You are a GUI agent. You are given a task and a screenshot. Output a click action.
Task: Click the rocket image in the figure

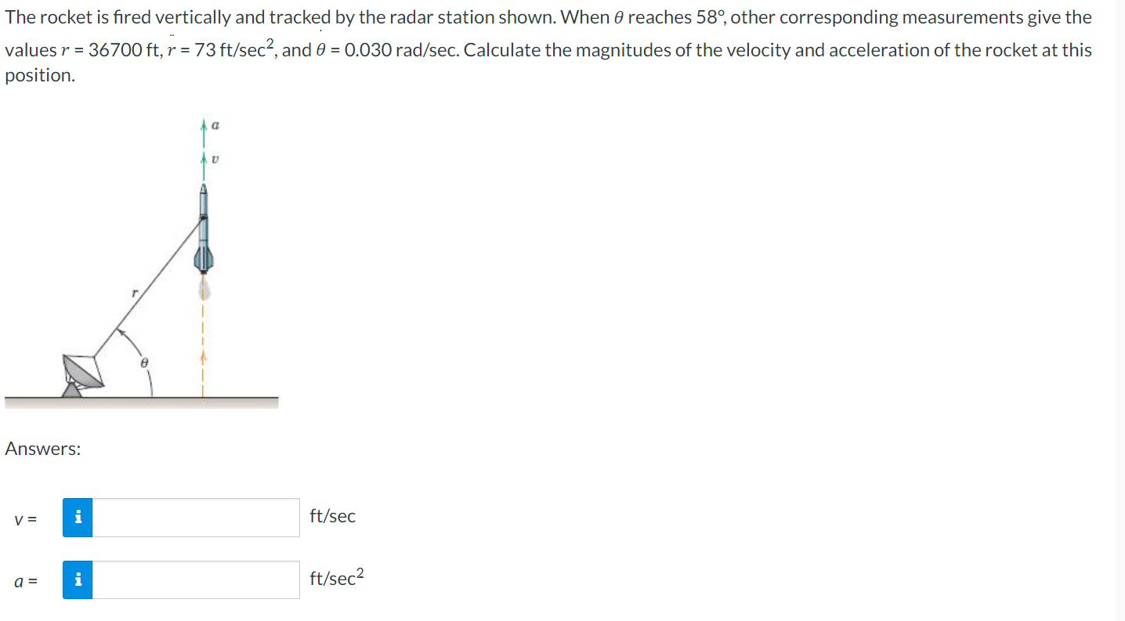[x=204, y=227]
